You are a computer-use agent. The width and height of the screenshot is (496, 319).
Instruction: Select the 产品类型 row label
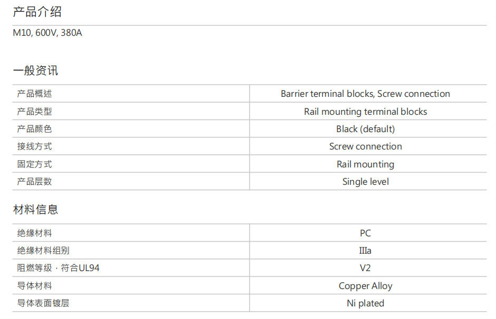pos(34,112)
